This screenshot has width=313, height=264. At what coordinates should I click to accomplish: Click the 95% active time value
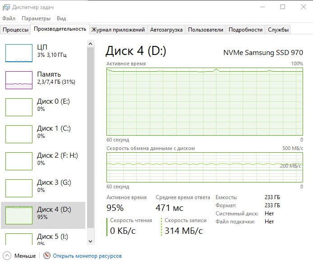(x=115, y=208)
